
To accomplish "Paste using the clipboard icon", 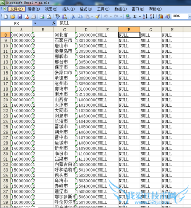I will click(x=87, y=16).
